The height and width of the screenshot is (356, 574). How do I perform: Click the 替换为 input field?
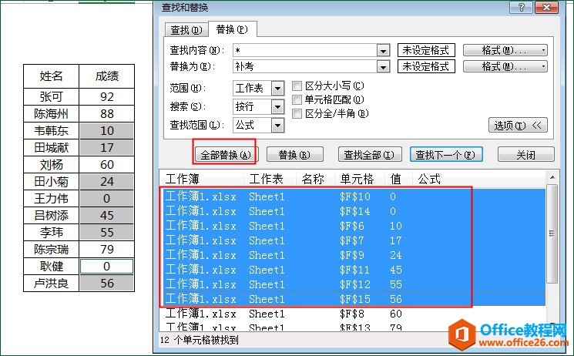tap(305, 66)
